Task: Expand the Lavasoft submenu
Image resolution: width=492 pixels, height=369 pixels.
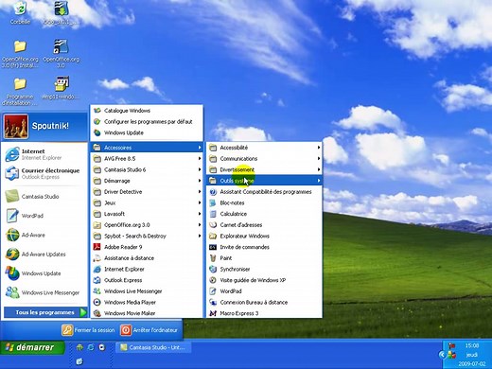Action: pyautogui.click(x=147, y=214)
